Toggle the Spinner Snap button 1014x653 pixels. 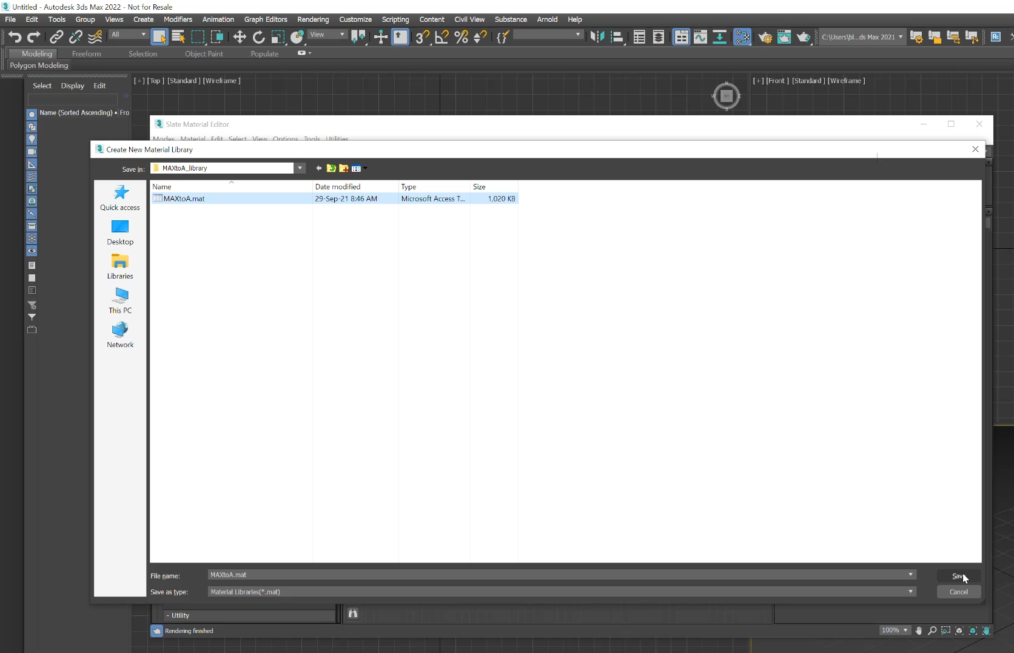point(480,37)
